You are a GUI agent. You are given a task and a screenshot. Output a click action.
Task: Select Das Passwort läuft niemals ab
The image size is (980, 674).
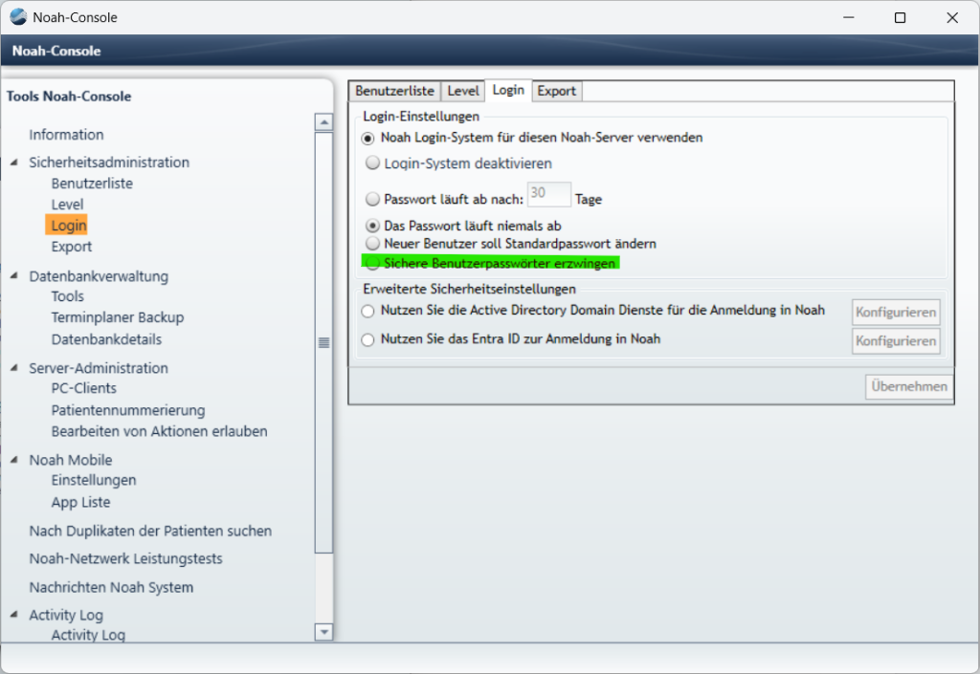click(x=372, y=226)
